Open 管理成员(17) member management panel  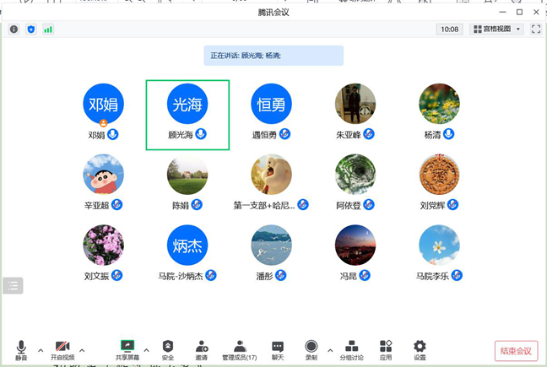240,349
